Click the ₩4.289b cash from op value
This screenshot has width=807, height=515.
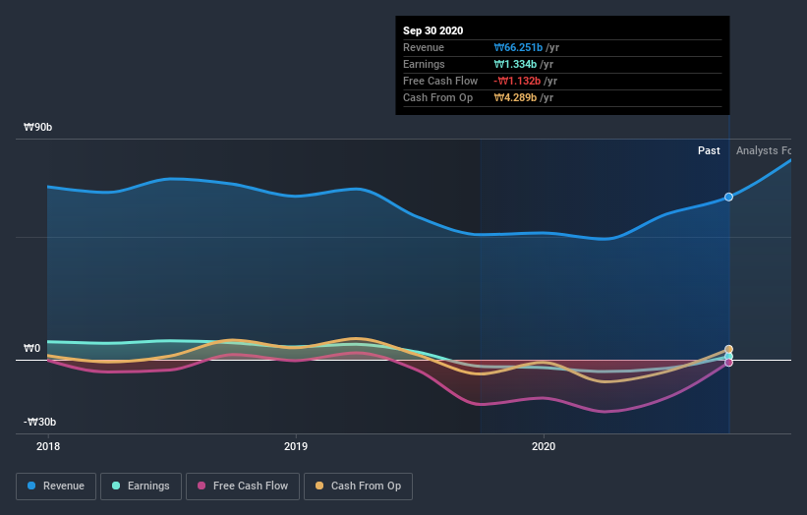click(x=515, y=97)
